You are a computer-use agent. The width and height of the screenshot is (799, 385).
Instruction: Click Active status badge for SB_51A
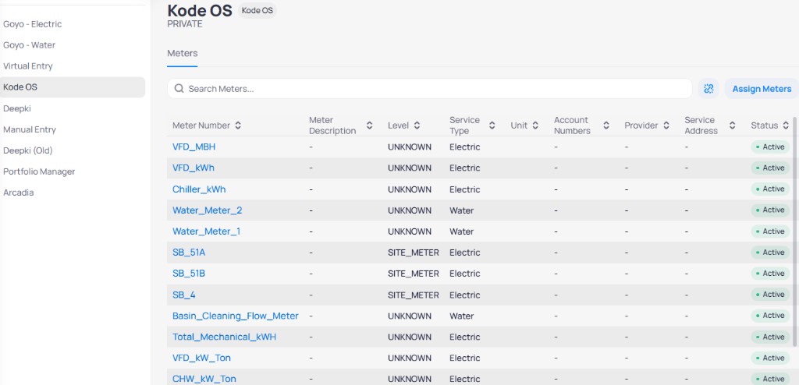(770, 253)
